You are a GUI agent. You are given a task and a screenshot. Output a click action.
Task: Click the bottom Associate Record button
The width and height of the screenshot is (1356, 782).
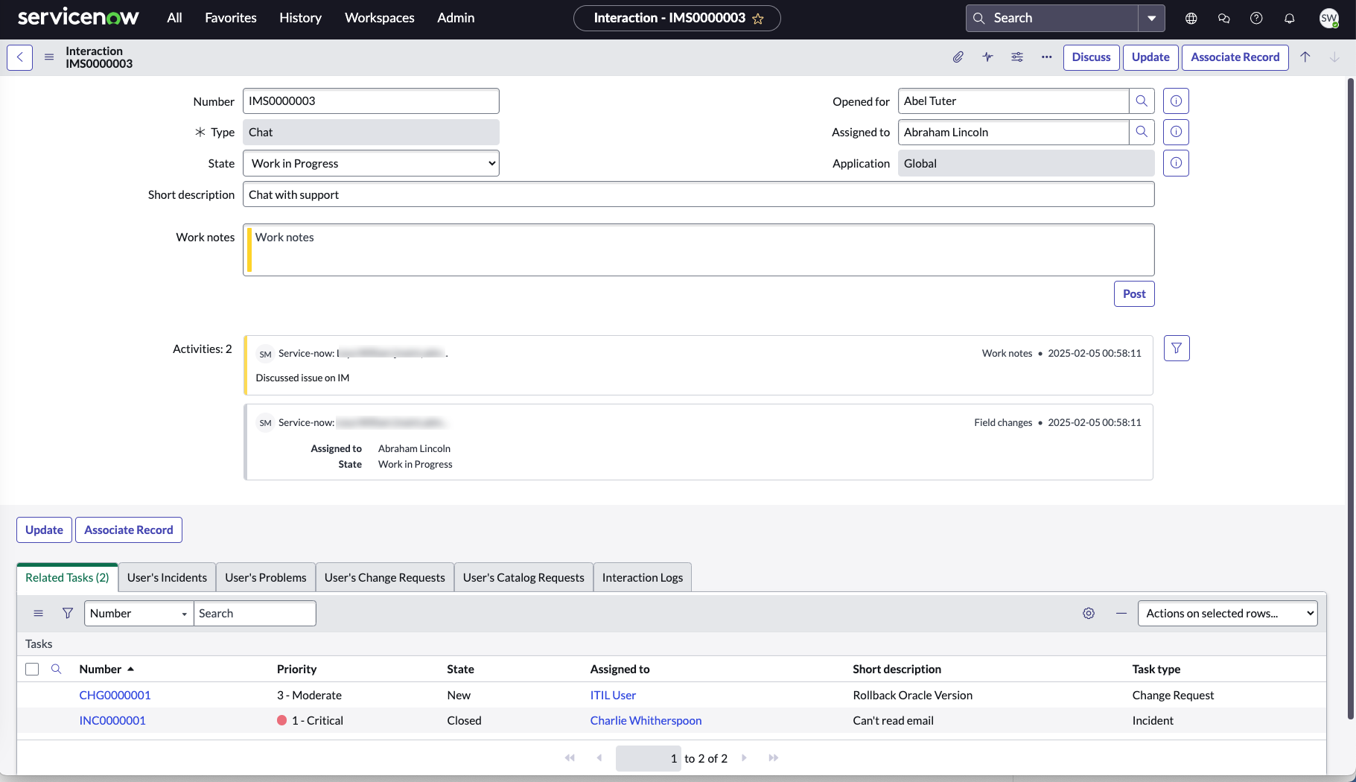tap(129, 530)
